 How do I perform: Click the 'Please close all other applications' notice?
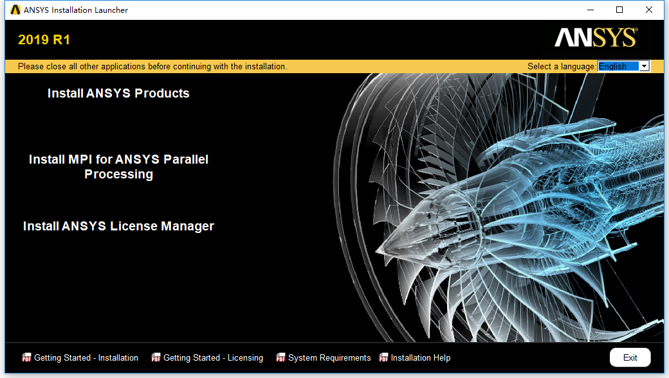point(152,66)
